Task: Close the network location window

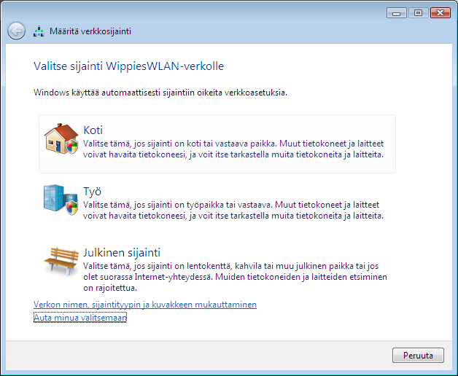Action: 439,12
